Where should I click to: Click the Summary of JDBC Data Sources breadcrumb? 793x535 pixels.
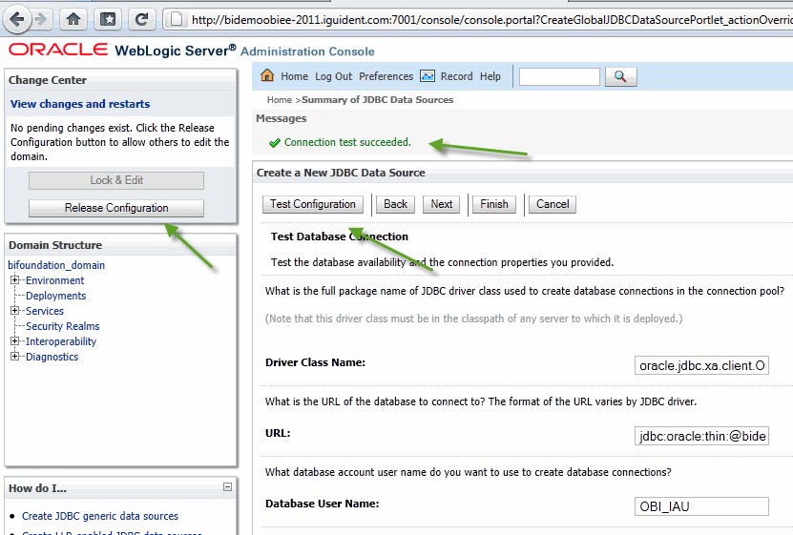(377, 100)
